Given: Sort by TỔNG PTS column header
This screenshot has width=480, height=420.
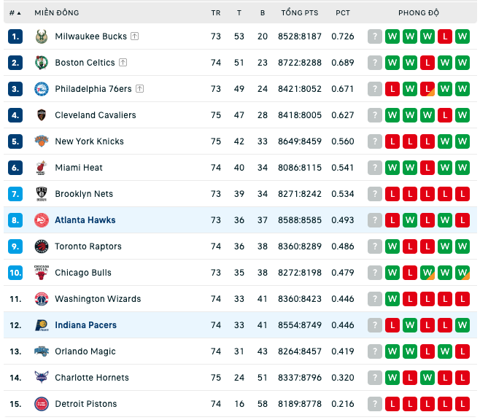Looking at the screenshot, I should tap(300, 13).
